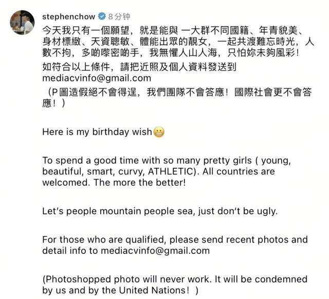Click the "For those who are qualified" text
This screenshot has height=299, width=329.
point(175,245)
